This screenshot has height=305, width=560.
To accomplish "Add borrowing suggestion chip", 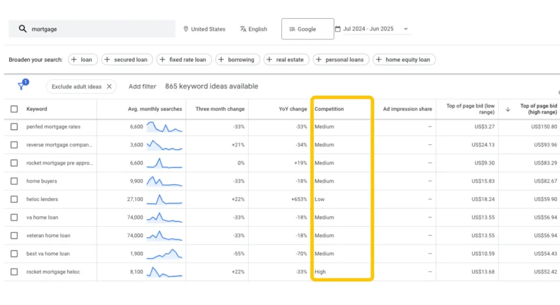I will pos(237,60).
